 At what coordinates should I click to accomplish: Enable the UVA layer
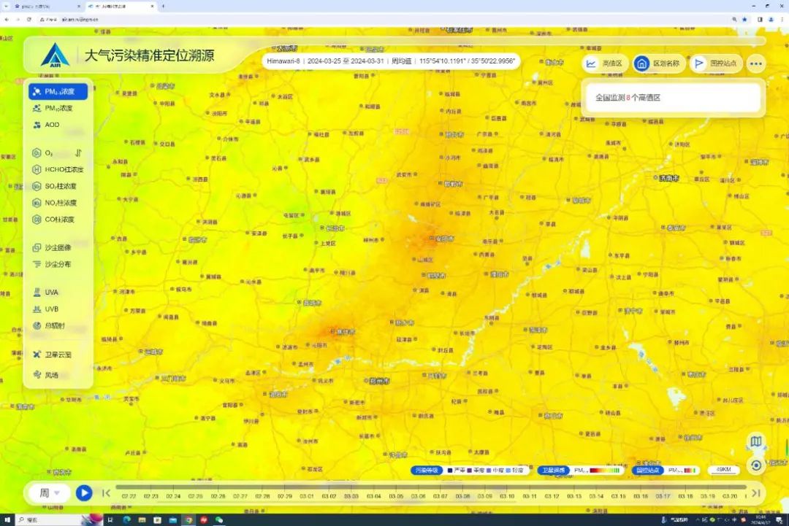[x=51, y=293]
